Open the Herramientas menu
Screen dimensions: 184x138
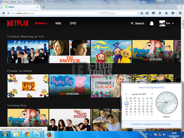point(53,2)
